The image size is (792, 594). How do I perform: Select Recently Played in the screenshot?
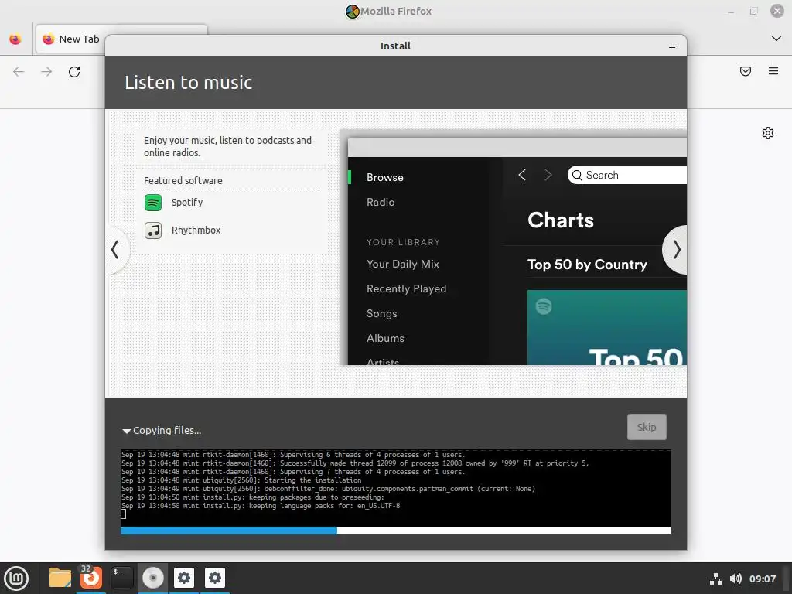(x=406, y=288)
